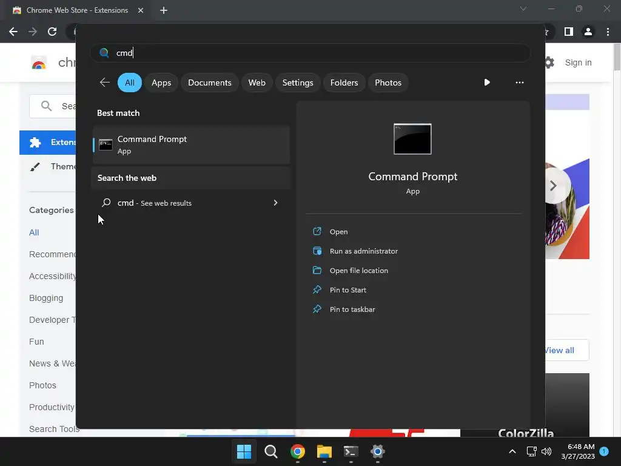Click the Run as administrator shield icon
Screen dimensions: 621x466
click(x=317, y=251)
